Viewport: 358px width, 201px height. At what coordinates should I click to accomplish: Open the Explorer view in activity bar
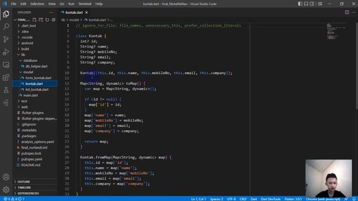pos(6,14)
